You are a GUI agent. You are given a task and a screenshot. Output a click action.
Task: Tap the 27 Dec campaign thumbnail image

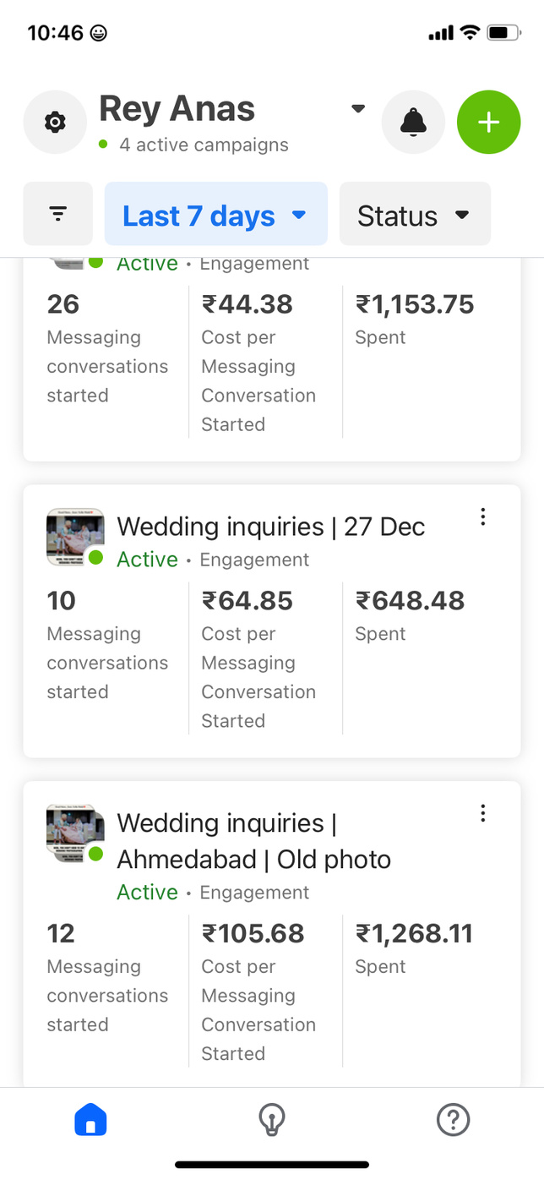coord(74,536)
